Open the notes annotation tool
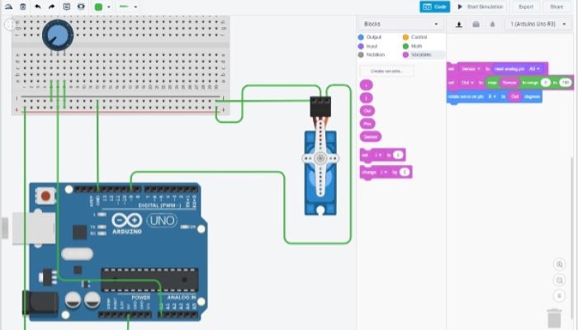 (67, 7)
